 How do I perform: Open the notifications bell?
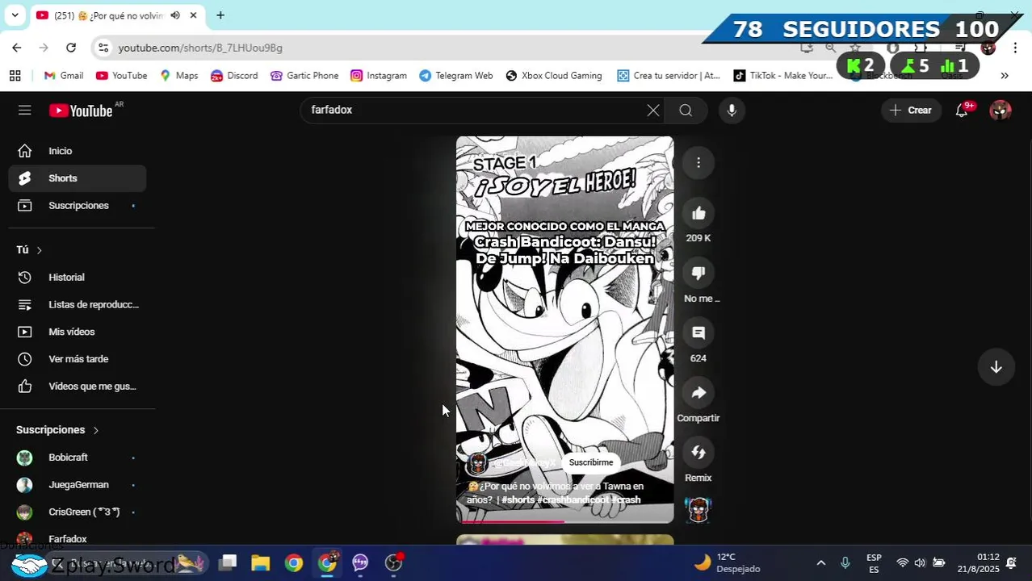coord(962,111)
